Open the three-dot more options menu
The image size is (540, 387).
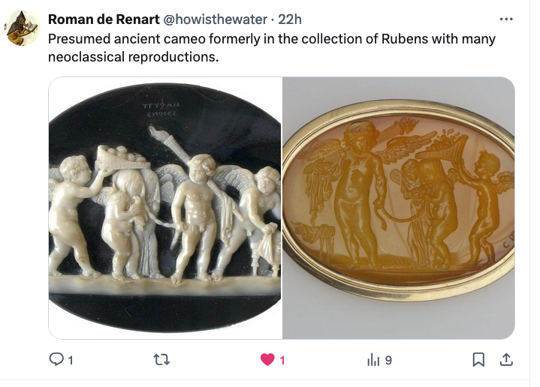point(506,19)
